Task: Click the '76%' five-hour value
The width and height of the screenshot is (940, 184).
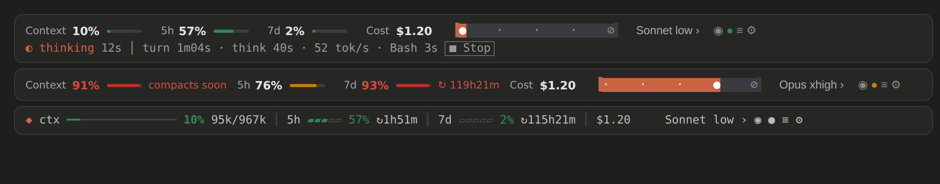Action: click(269, 85)
